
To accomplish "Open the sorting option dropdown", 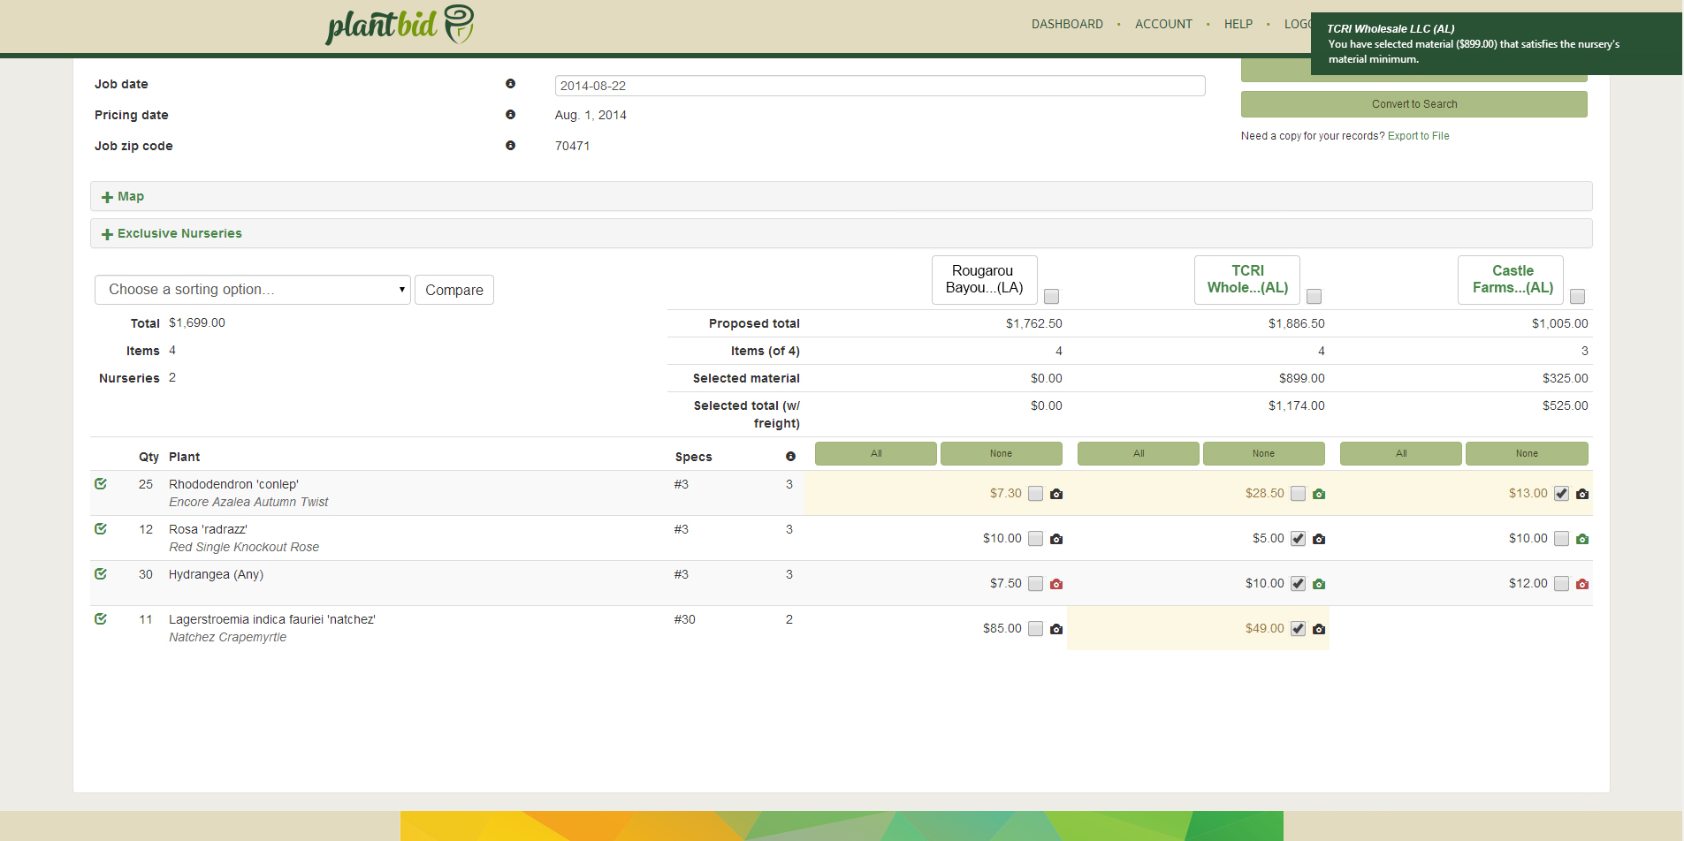I will point(253,290).
